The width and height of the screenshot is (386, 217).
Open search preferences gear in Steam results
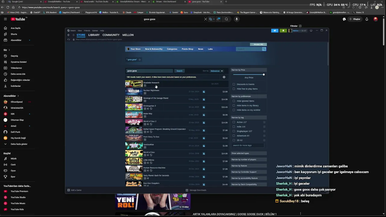[224, 77]
